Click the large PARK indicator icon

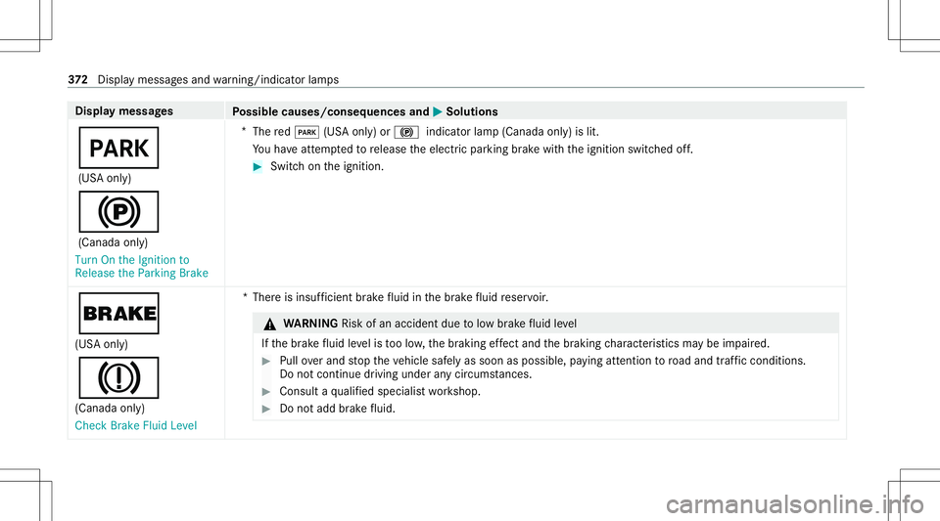(x=118, y=148)
